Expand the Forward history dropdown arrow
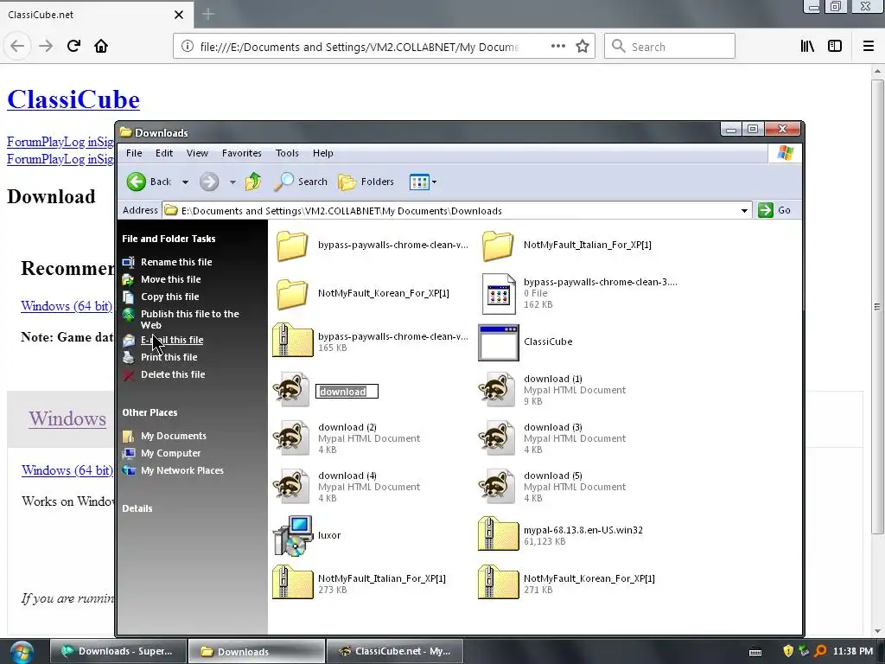Screen dimensions: 885x664 232,182
